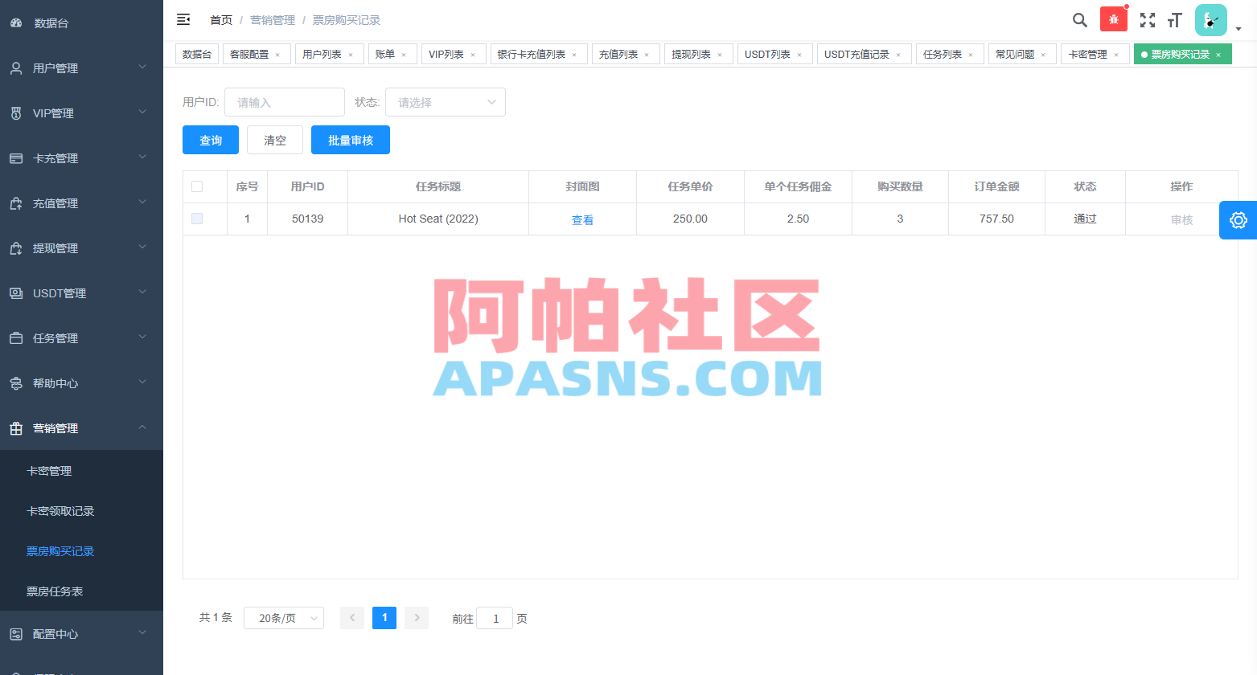Click the VIP管理 medal icon

coord(16,113)
